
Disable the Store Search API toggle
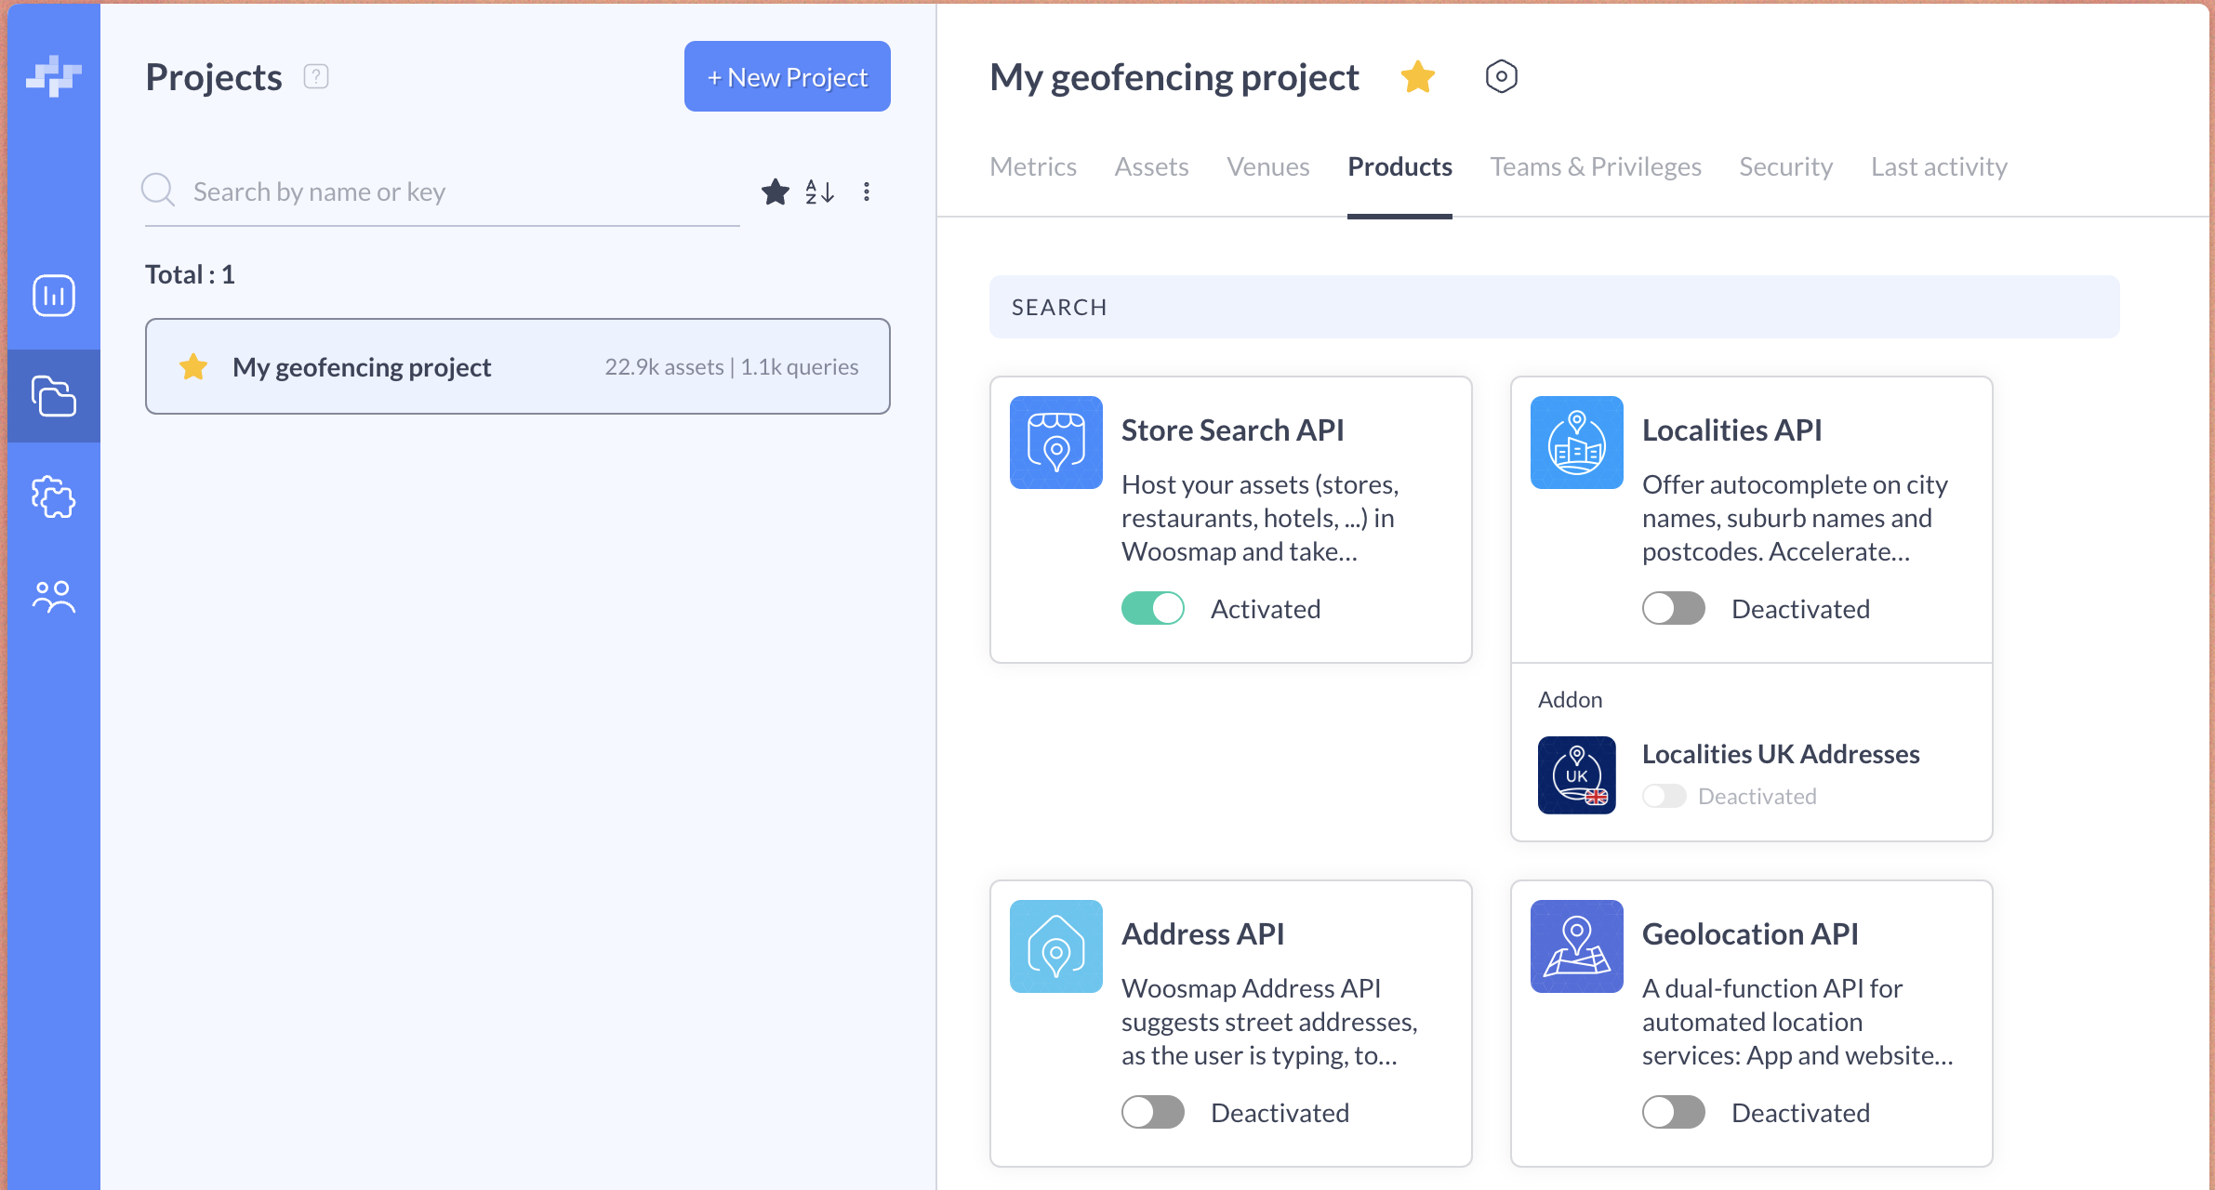(1152, 609)
